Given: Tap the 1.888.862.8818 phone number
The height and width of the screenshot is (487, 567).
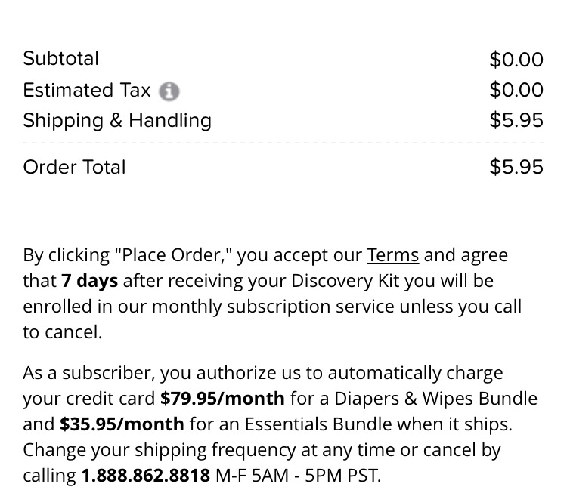Looking at the screenshot, I should [x=146, y=476].
